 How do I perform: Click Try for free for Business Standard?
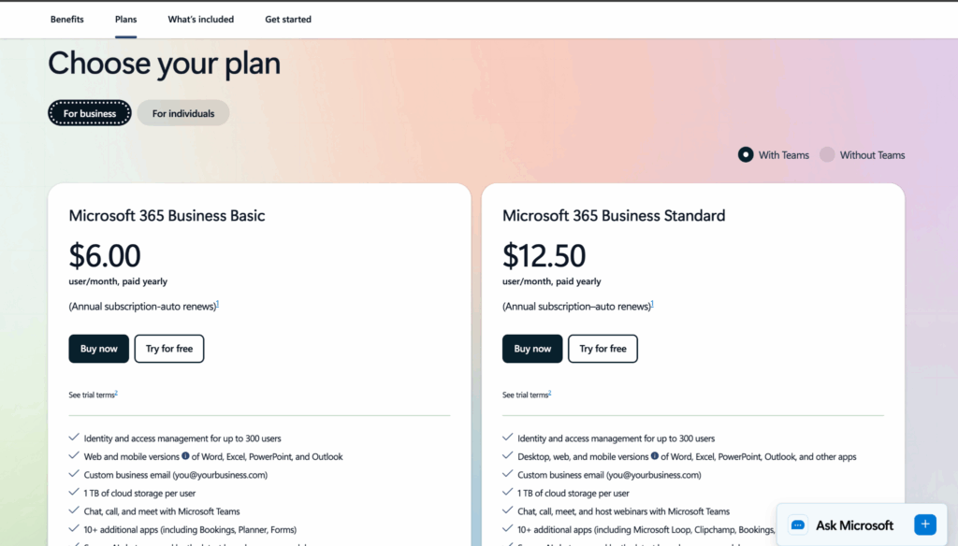point(602,349)
